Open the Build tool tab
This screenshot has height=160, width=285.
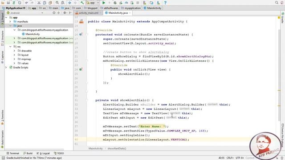point(28,153)
